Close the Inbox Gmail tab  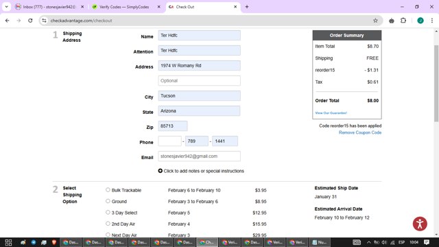[82, 7]
